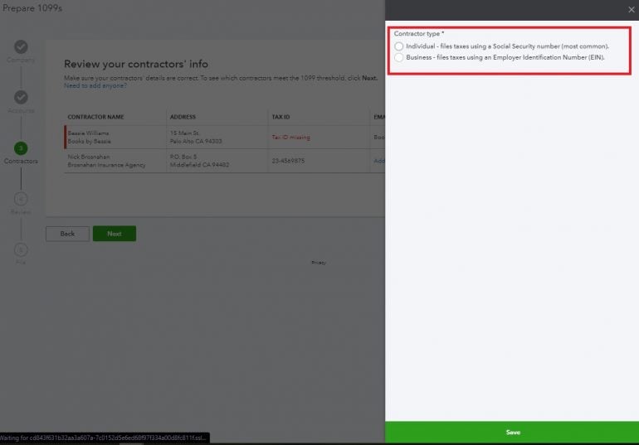The image size is (639, 445).
Task: Click the Privacy link at page bottom
Action: click(x=319, y=262)
